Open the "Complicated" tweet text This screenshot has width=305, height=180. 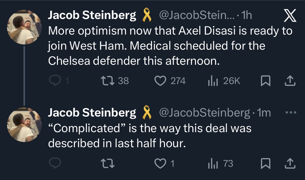(150, 136)
